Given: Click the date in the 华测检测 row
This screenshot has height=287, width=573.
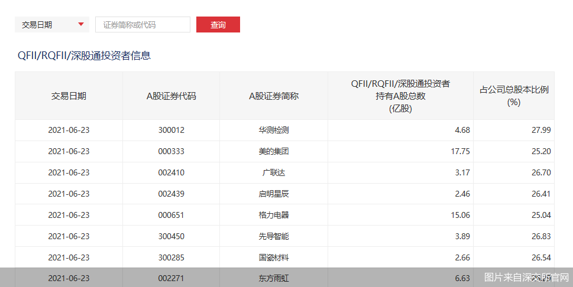Looking at the screenshot, I should [x=69, y=130].
